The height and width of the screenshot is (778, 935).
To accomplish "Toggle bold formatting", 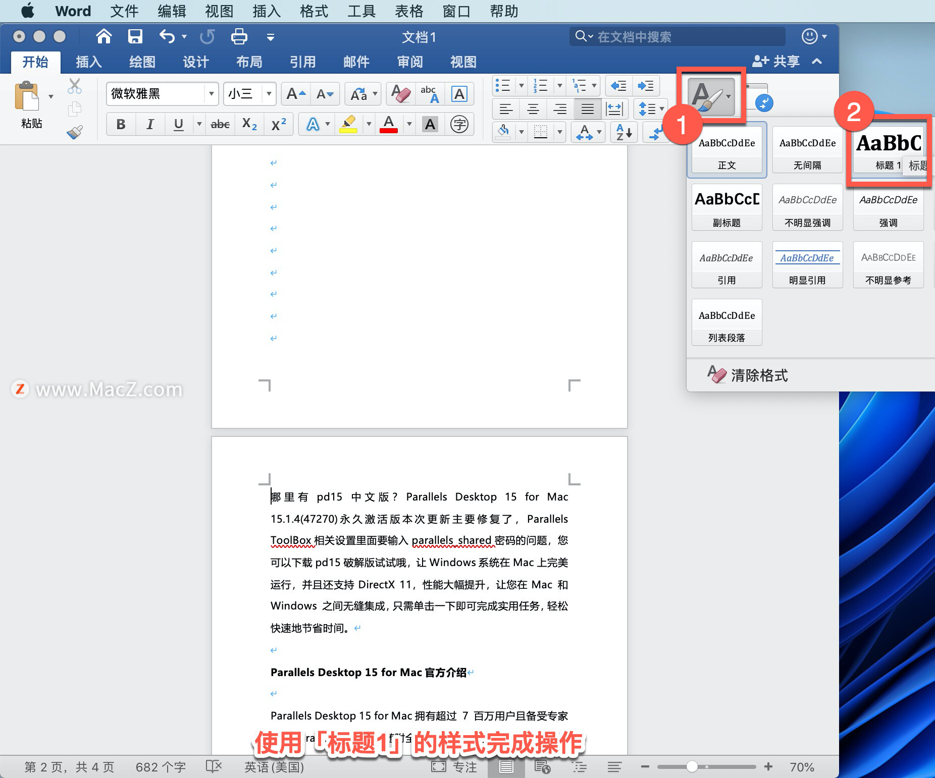I will click(121, 124).
